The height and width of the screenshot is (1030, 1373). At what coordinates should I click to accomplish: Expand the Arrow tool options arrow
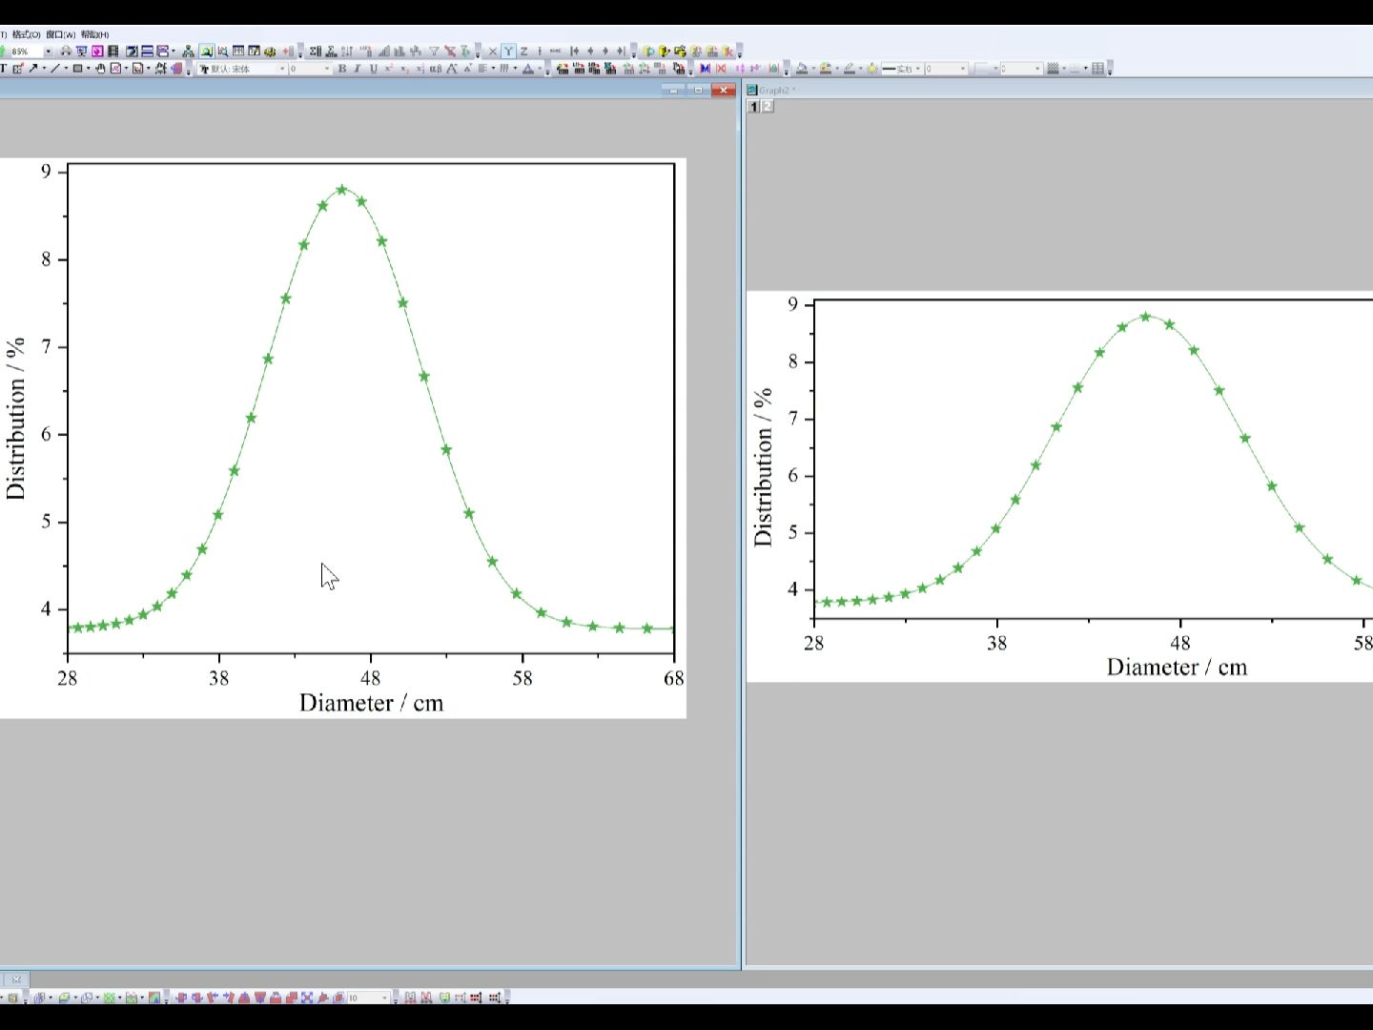click(44, 69)
